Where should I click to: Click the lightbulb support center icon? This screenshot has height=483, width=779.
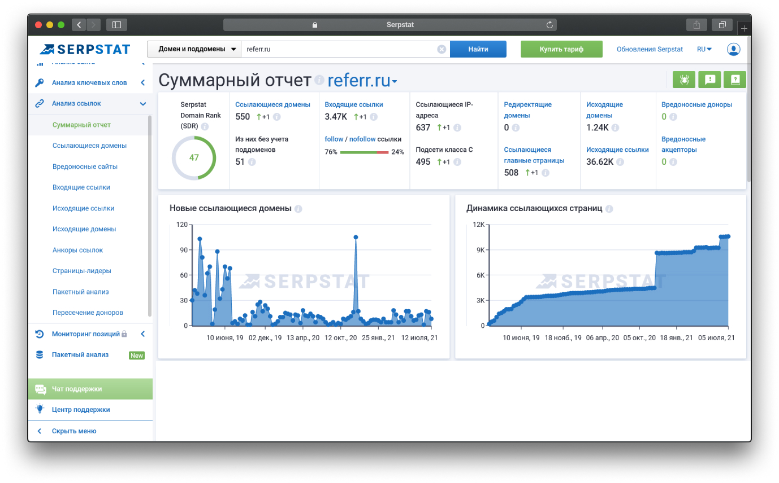click(x=40, y=409)
